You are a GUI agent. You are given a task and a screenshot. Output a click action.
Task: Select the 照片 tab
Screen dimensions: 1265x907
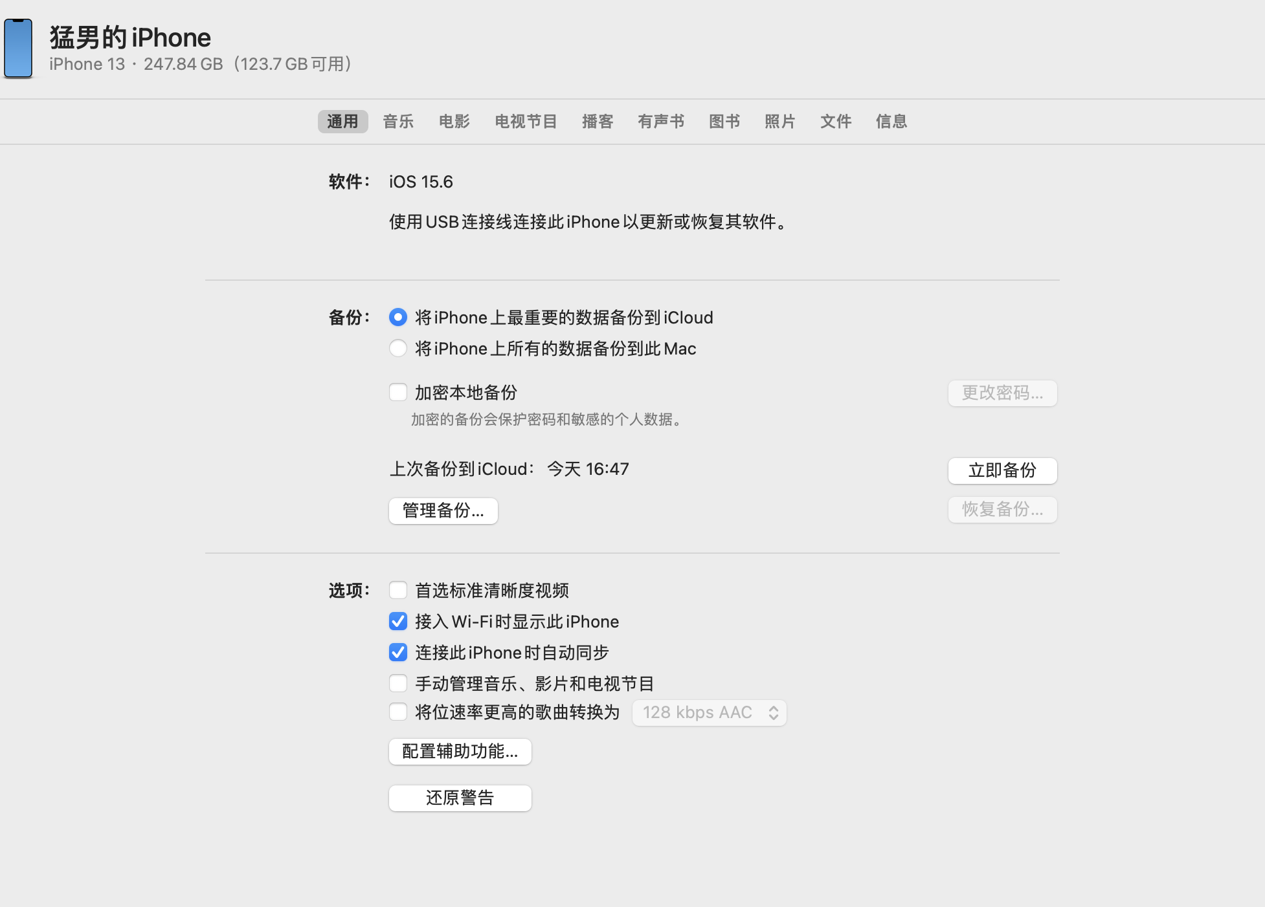(x=779, y=122)
